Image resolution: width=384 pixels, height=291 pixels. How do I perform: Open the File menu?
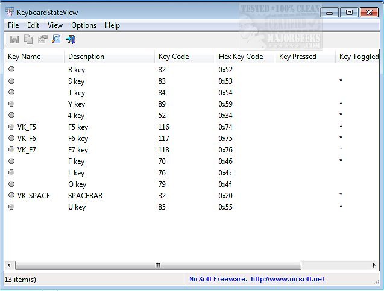coord(13,25)
